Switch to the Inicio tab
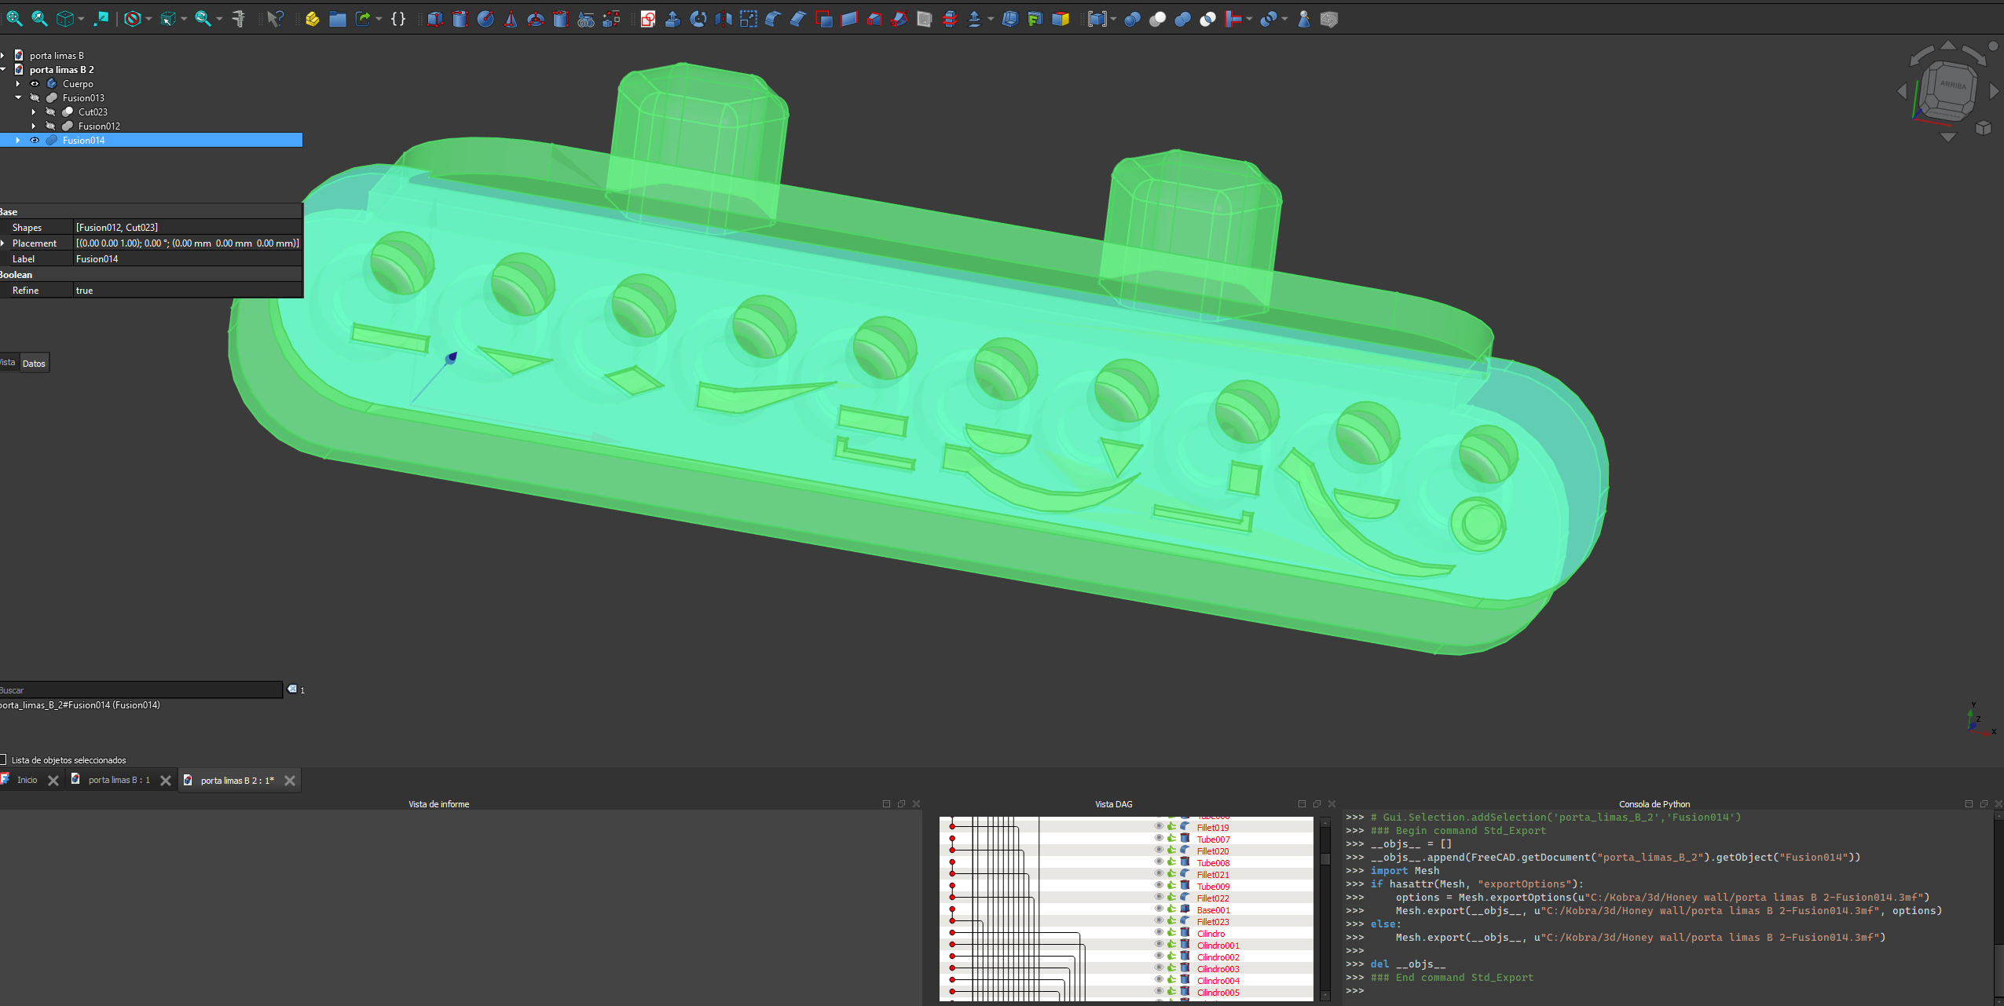Viewport: 2004px width, 1006px height. tap(27, 780)
